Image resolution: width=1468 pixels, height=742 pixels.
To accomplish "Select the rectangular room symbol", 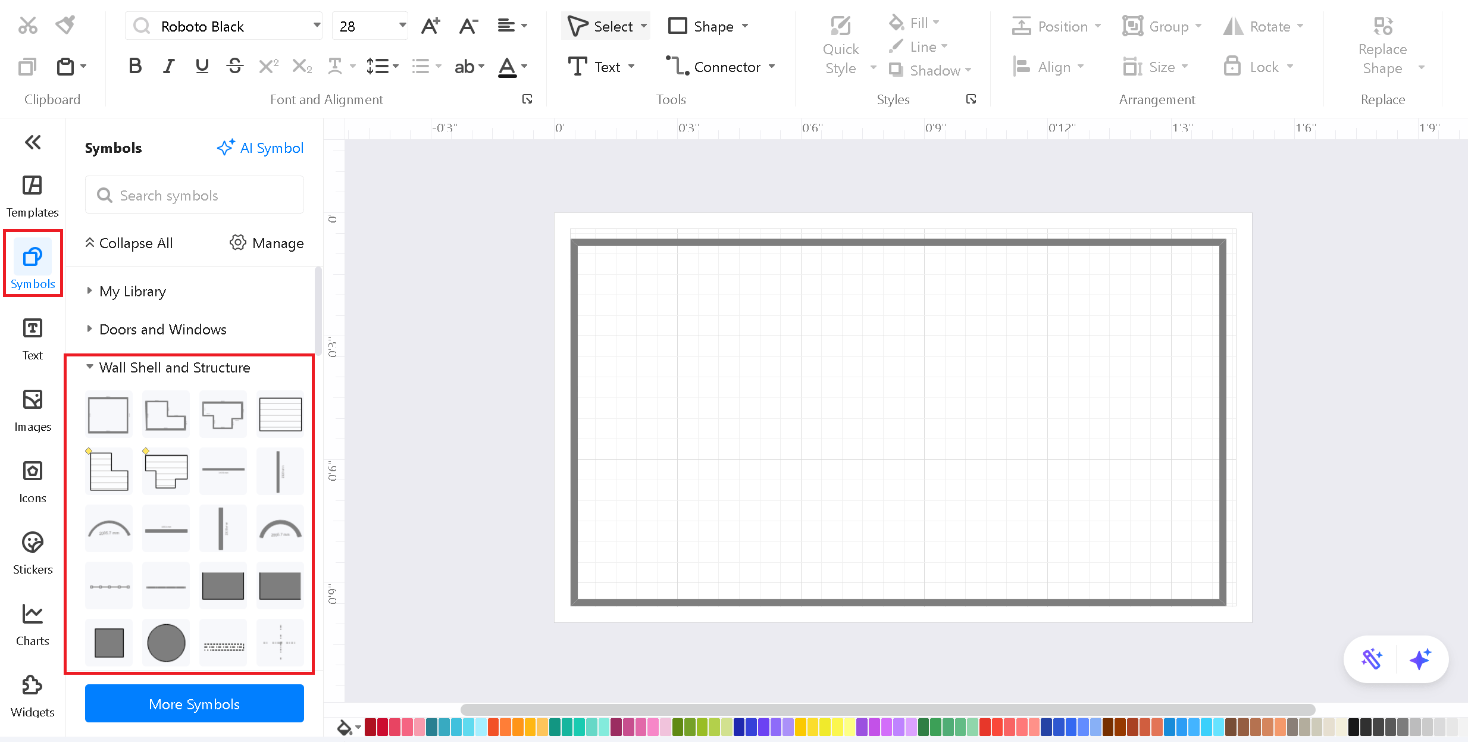I will (108, 414).
